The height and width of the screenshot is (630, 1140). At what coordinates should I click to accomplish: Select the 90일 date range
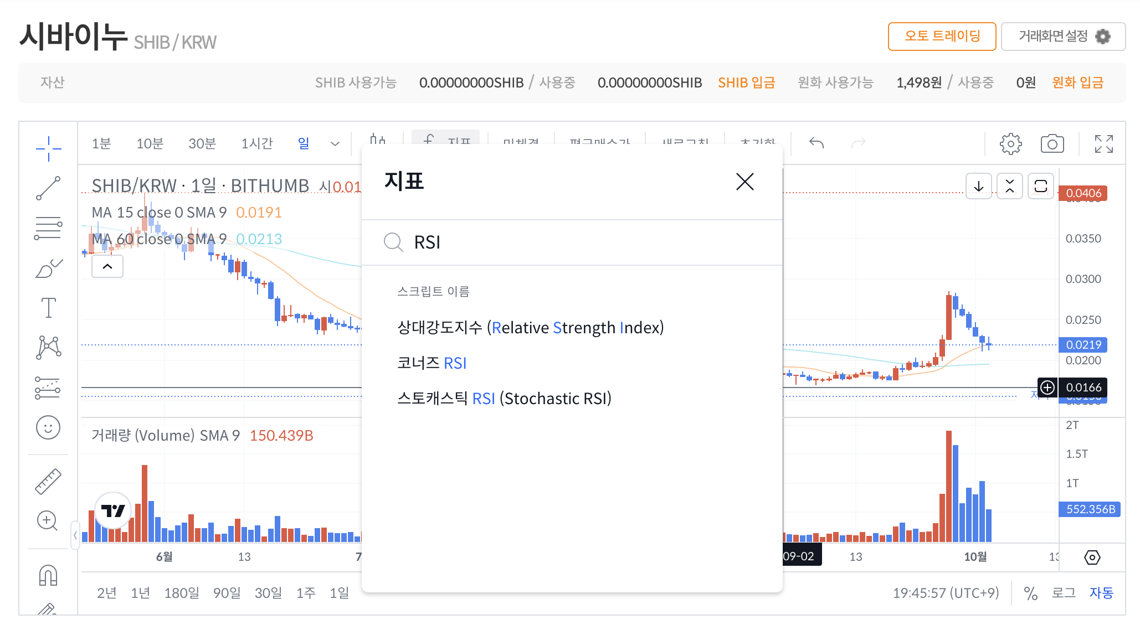pyautogui.click(x=227, y=593)
